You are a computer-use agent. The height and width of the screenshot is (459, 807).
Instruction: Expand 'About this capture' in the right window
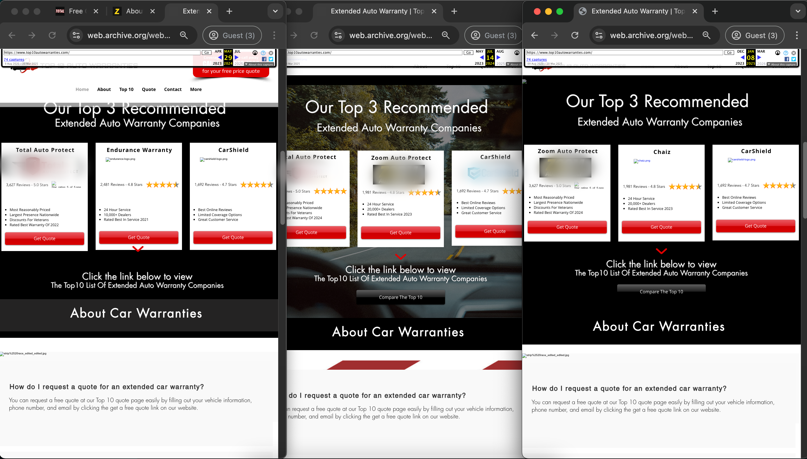(x=782, y=64)
